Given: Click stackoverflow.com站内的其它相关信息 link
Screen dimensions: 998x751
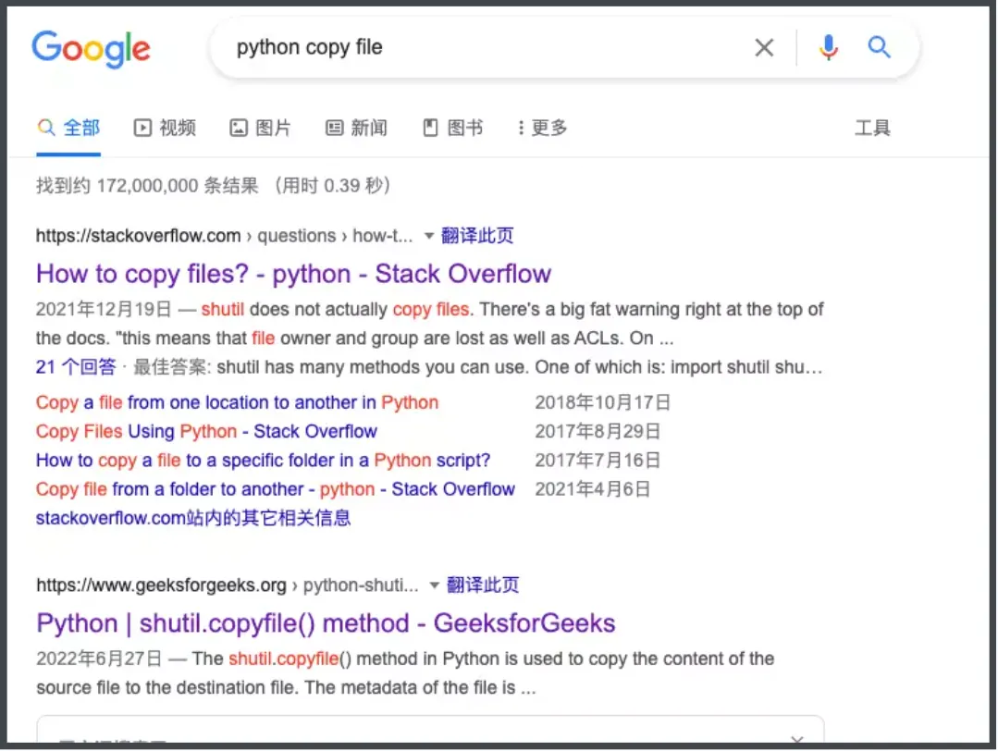Looking at the screenshot, I should 193,517.
